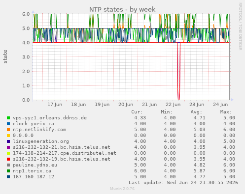Click the 17 Jun x-axis label
245x194 pixels.
click(55, 105)
